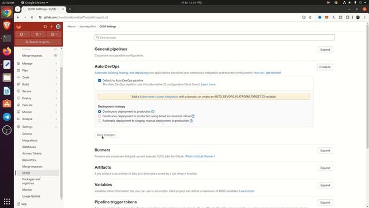The image size is (369, 208).
Task: Expand the Code submenu chevron
Action: [x=56, y=77]
